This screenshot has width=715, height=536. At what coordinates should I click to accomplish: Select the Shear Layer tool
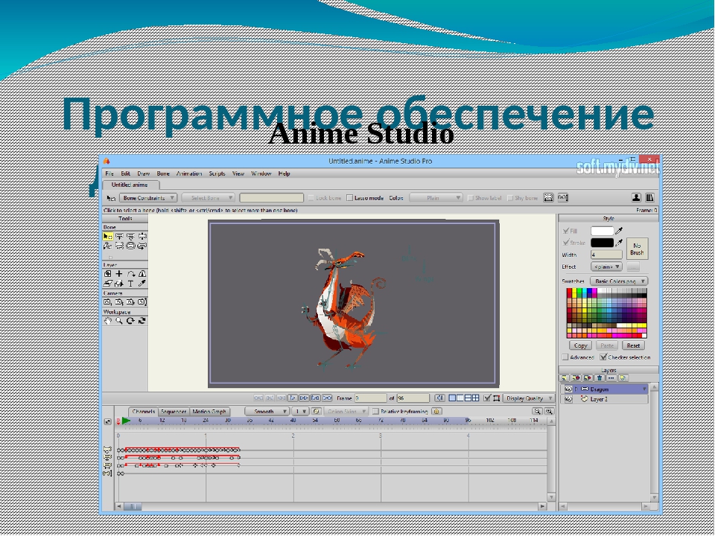pos(107,284)
